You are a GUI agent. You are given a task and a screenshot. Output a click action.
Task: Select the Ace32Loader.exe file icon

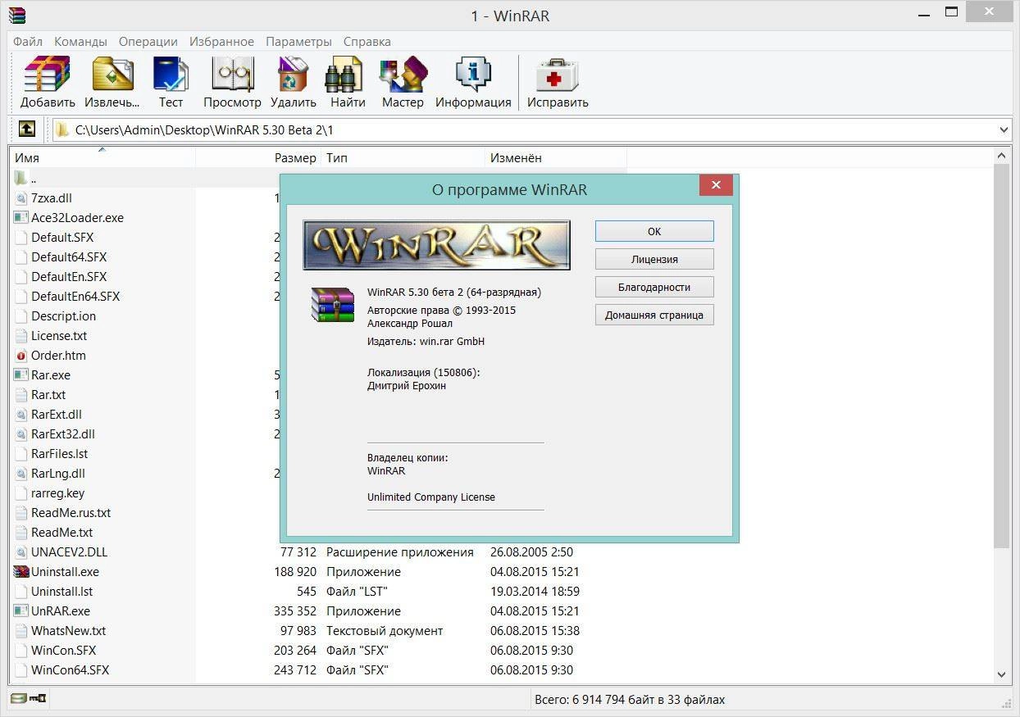point(21,218)
